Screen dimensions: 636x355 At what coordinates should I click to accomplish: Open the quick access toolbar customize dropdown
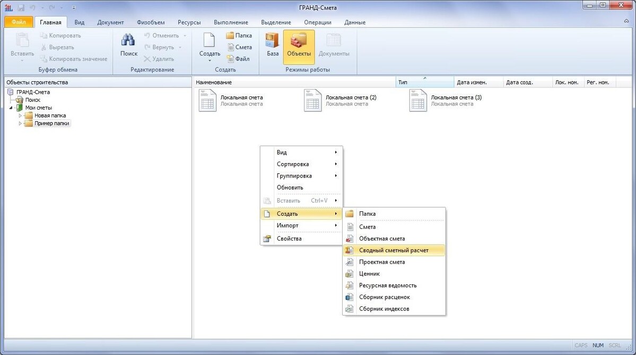coord(73,8)
